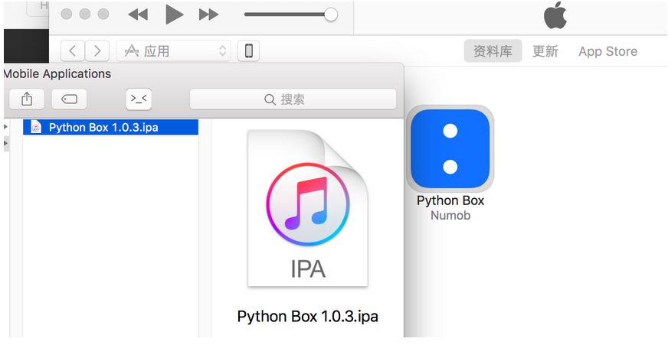Click the Apple logo in iTunes display

[555, 15]
